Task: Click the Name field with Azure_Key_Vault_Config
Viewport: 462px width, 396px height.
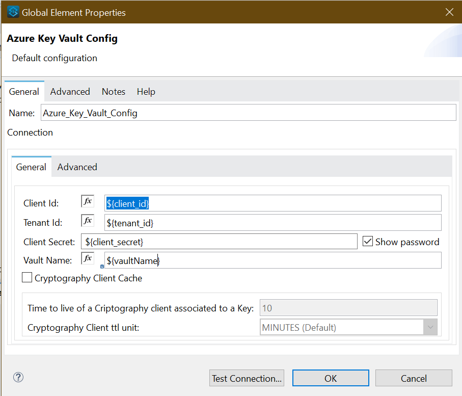Action: 248,113
